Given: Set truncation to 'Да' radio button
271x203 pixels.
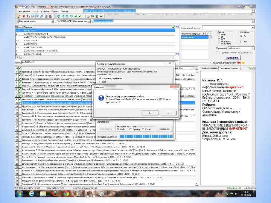Looking at the screenshot, I should (241, 36).
